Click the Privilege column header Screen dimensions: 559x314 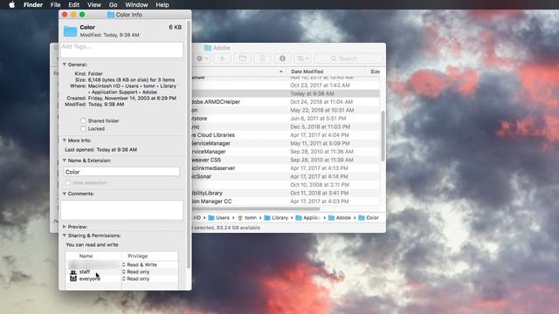pos(138,256)
